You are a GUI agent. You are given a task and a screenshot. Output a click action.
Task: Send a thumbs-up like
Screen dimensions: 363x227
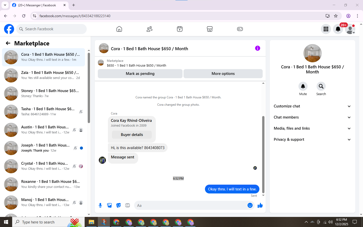(x=260, y=205)
